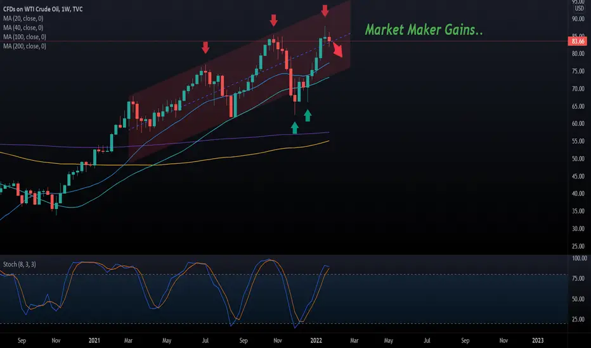Image resolution: width=591 pixels, height=348 pixels.
Task: Click the 55.00 price axis label
Action: [x=578, y=142]
